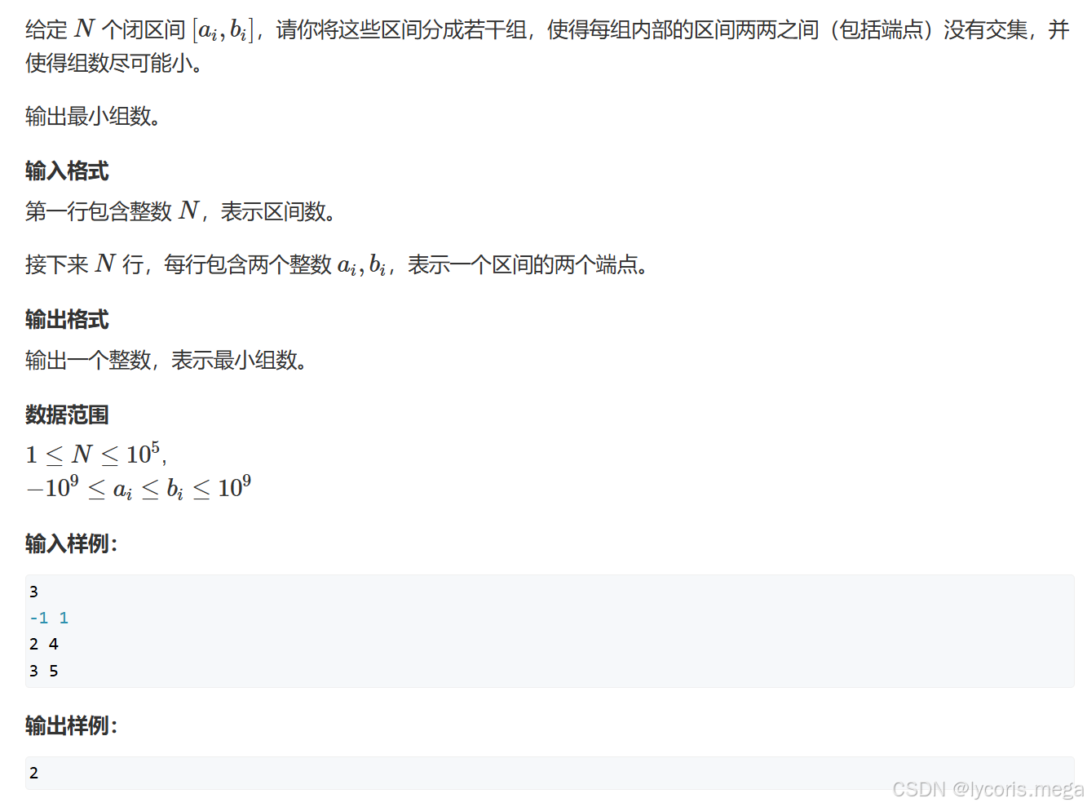Click the sample output value 2
1087x807 pixels.
[x=33, y=774]
